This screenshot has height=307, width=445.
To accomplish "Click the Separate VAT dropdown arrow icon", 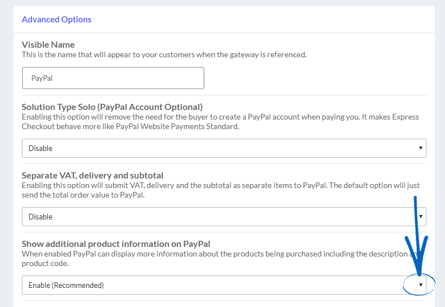I will (x=420, y=217).
